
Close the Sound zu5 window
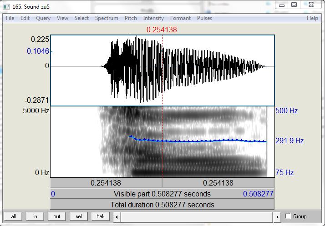coord(311,5)
